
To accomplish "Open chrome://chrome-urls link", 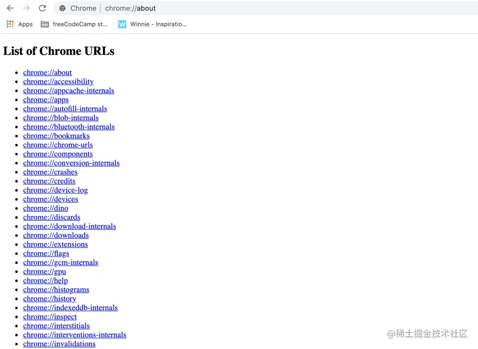I will click(x=58, y=145).
